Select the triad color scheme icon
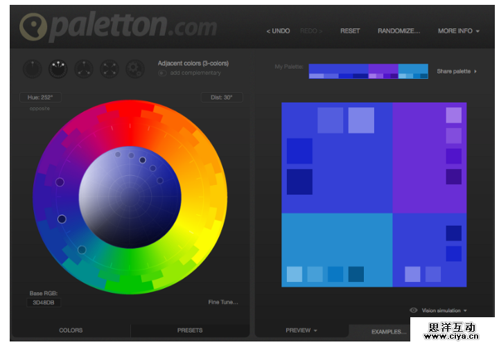This screenshot has height=347, width=499. point(83,68)
